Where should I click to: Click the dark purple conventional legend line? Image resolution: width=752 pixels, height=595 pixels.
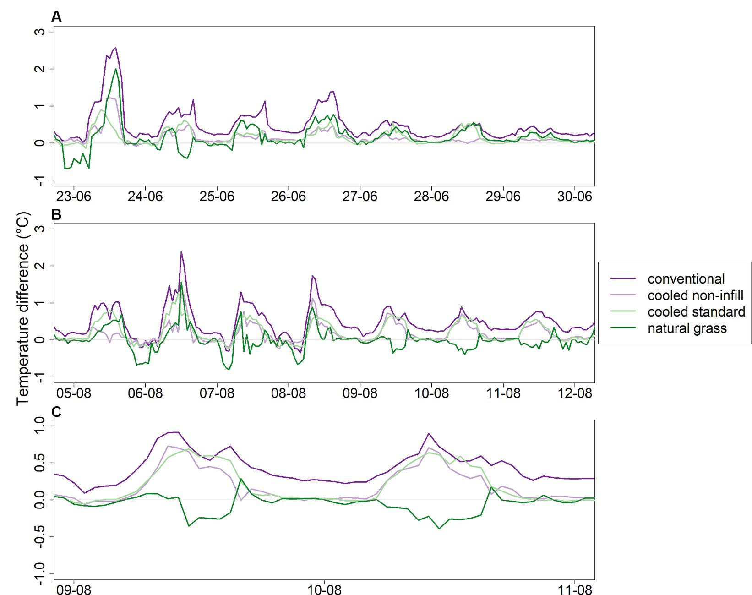[x=623, y=278]
